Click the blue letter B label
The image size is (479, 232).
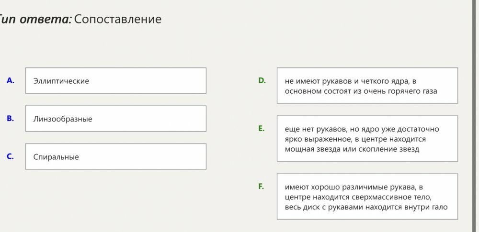pyautogui.click(x=11, y=118)
